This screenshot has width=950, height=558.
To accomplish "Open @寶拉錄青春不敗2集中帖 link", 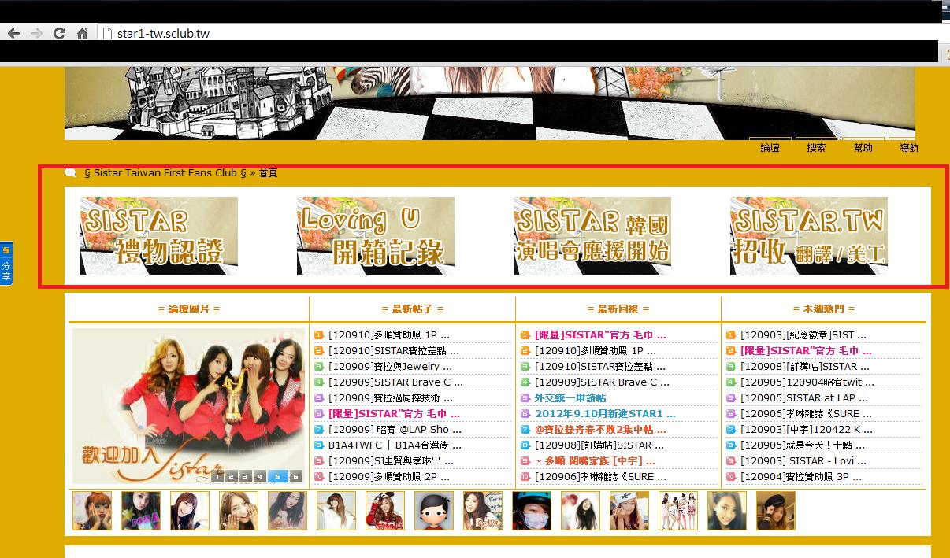I will (x=600, y=430).
